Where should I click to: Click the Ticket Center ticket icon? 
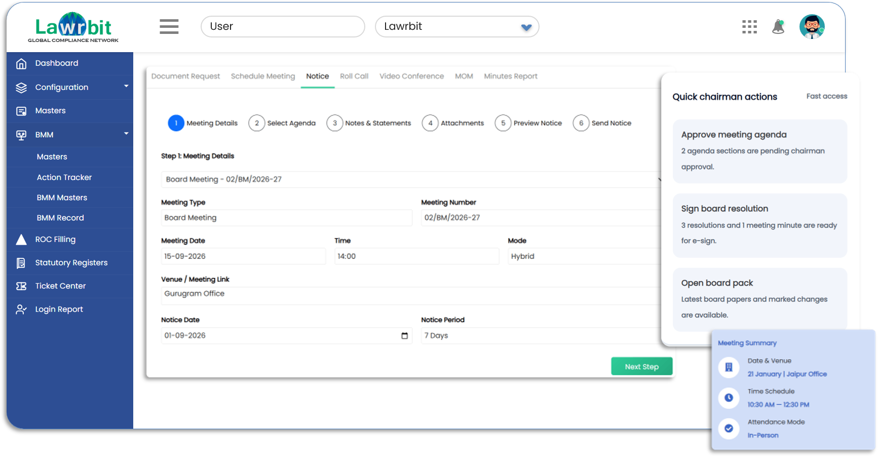(x=21, y=286)
